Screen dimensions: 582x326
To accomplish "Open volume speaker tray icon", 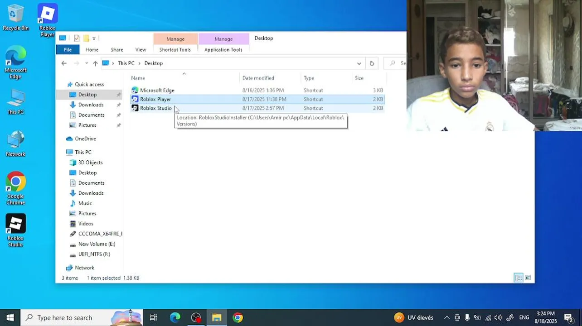I will (498, 318).
